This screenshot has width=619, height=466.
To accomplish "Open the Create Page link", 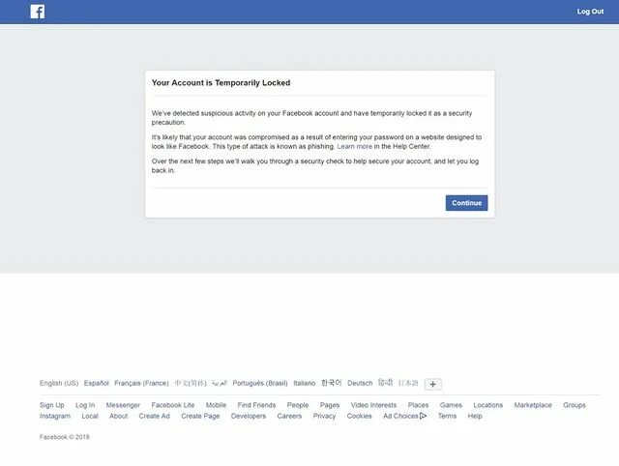I will (x=200, y=416).
